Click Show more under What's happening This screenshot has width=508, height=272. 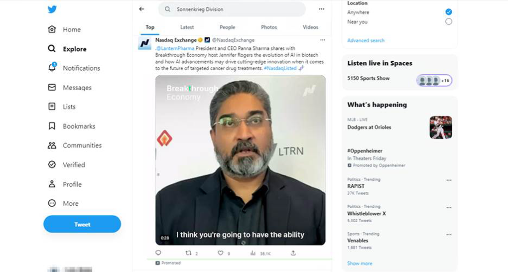click(x=360, y=264)
